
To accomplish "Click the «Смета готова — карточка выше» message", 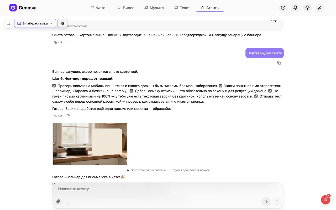I will point(157,35).
